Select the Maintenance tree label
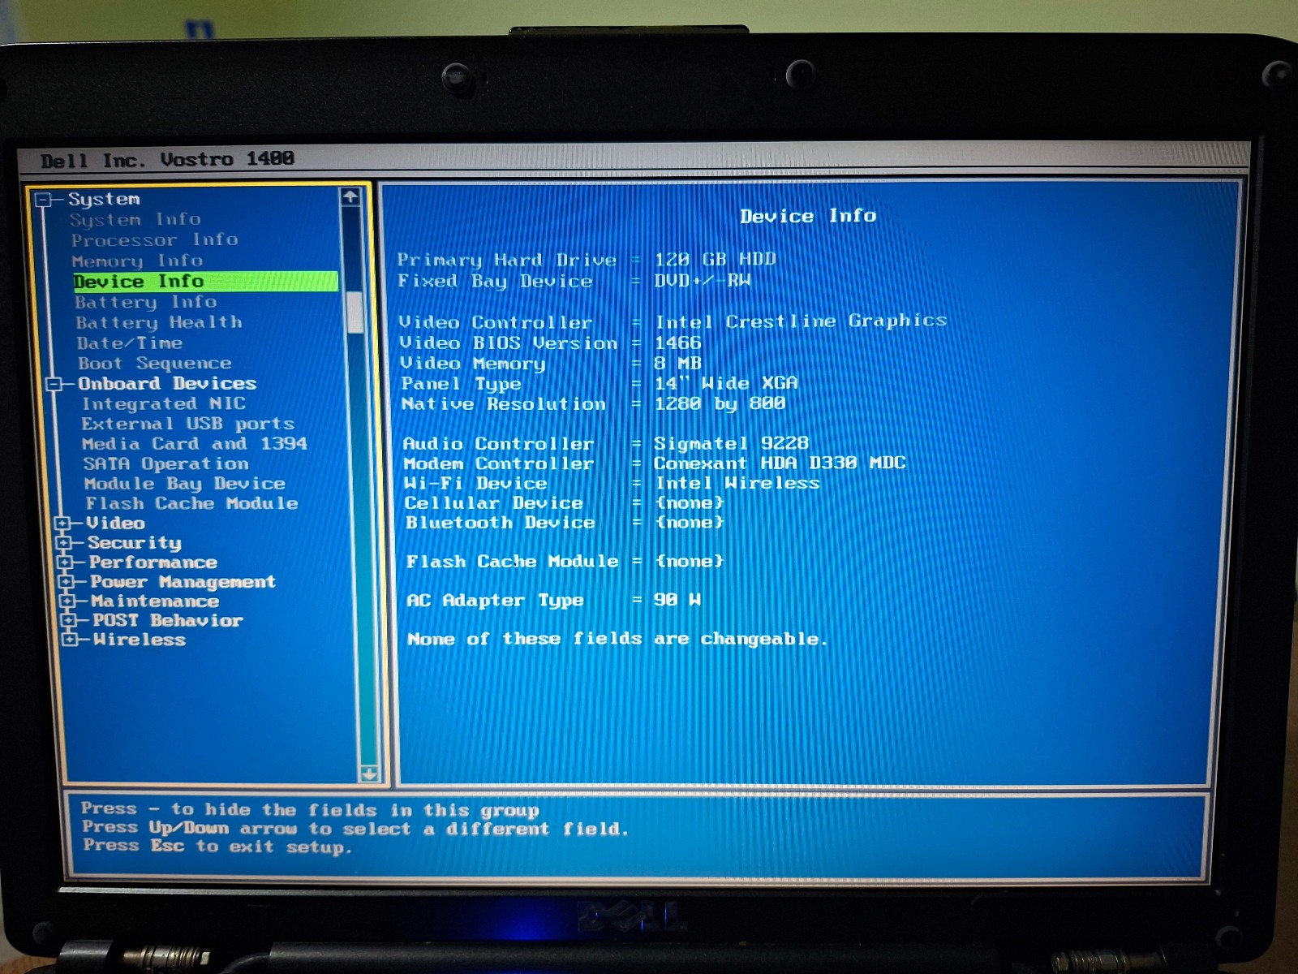Screen dimensions: 1298x974 (x=155, y=601)
